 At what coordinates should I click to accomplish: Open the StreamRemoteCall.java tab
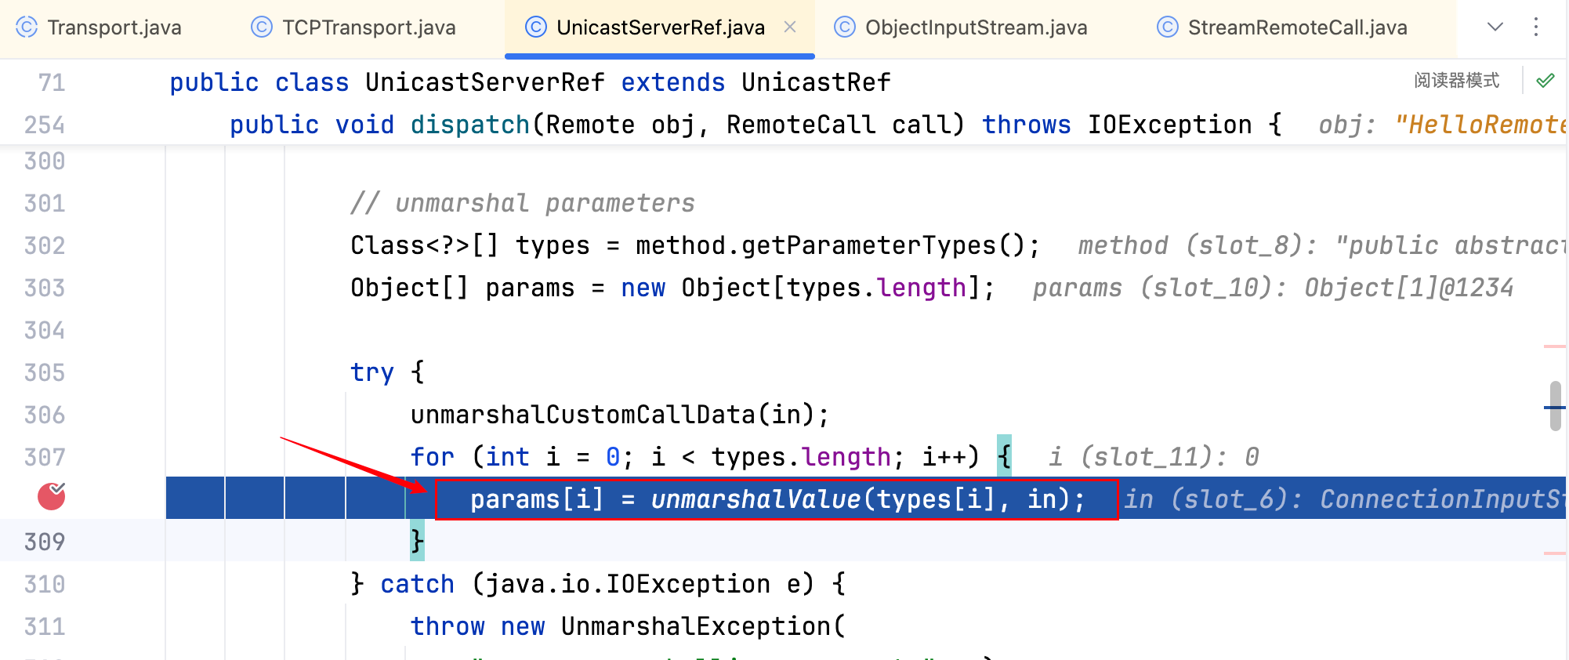click(1297, 27)
